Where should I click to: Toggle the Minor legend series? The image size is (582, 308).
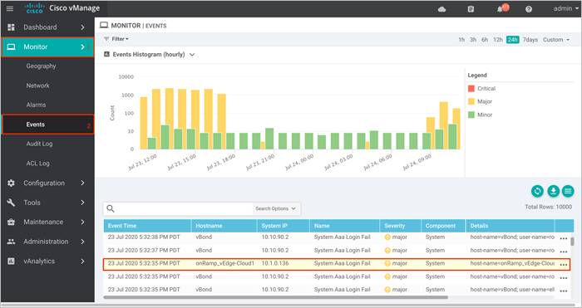(481, 115)
